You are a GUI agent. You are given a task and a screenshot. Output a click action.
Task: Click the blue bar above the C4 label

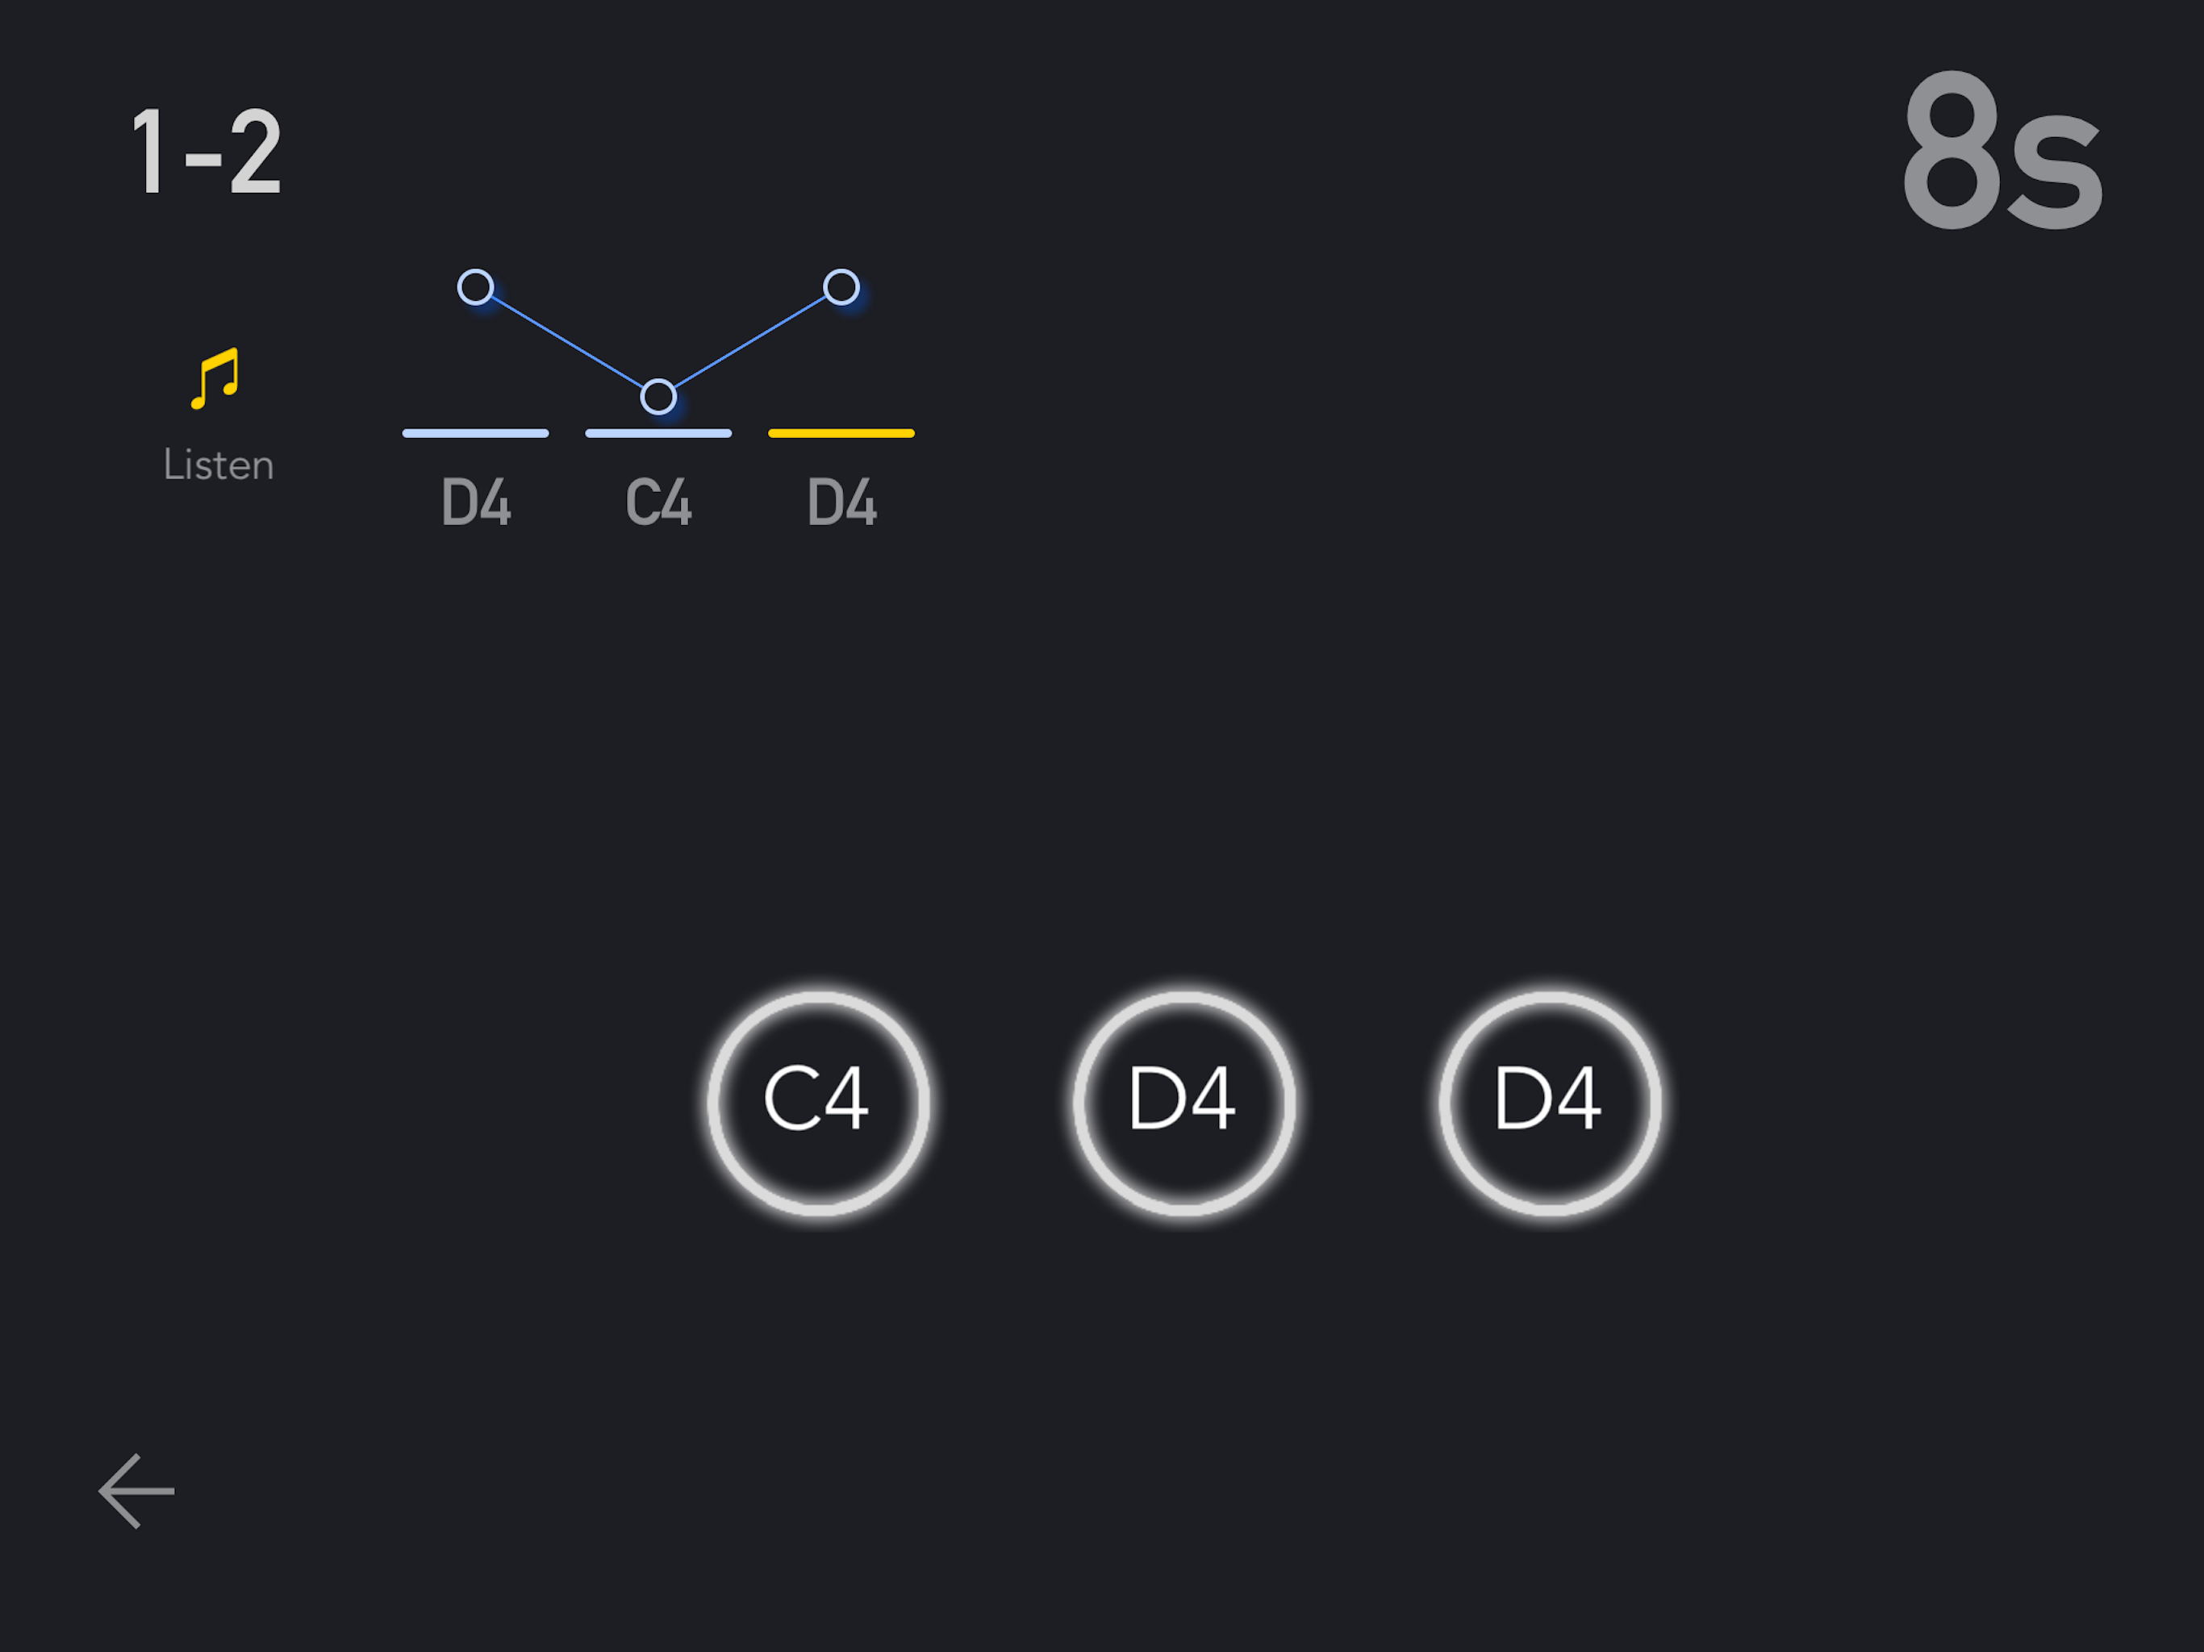(x=657, y=433)
